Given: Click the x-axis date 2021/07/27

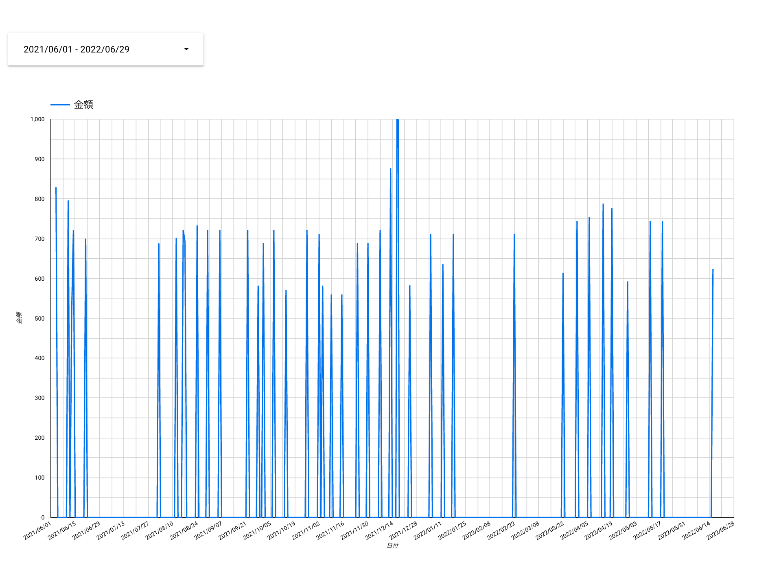Looking at the screenshot, I should click(135, 530).
